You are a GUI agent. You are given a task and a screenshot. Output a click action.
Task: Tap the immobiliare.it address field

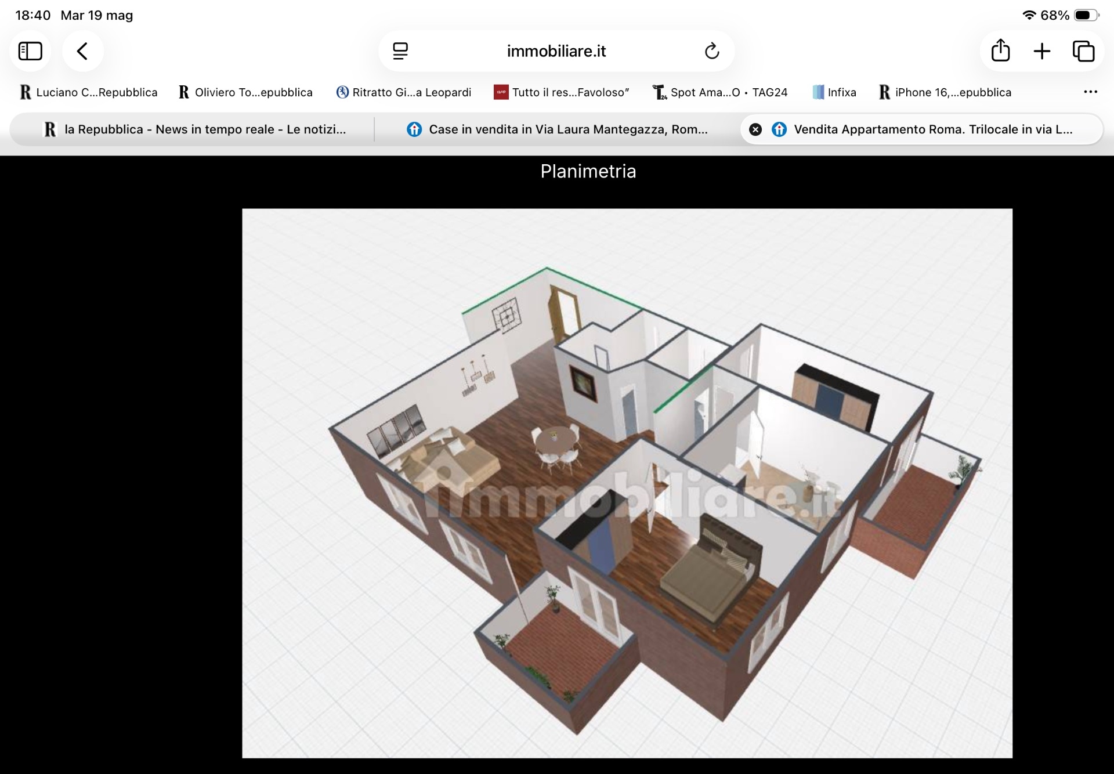[x=556, y=51]
